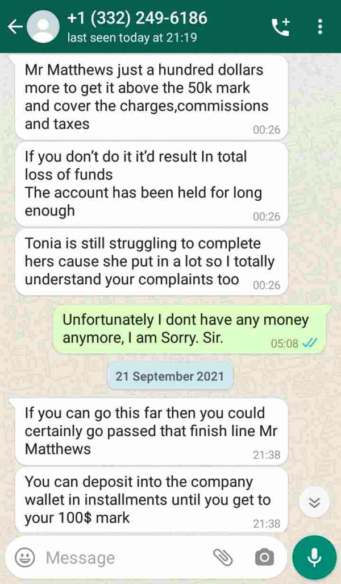
Task: Open the camera from the message bar
Action: (x=264, y=557)
